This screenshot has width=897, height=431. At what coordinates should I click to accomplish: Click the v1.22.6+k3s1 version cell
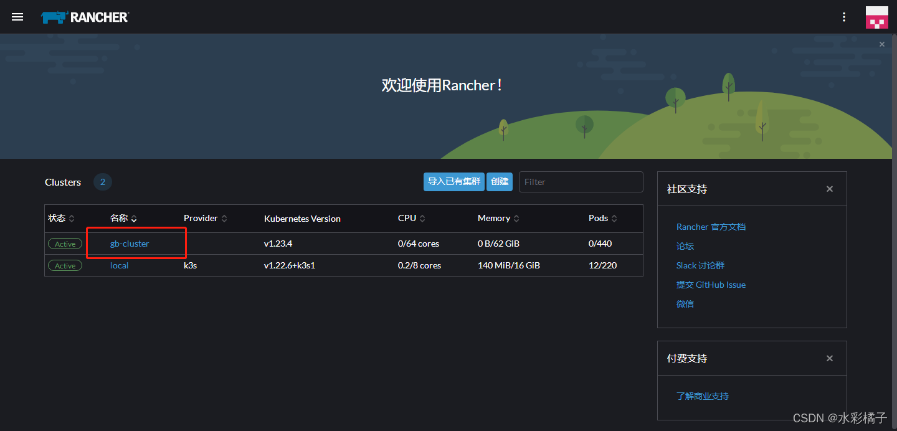click(x=290, y=265)
